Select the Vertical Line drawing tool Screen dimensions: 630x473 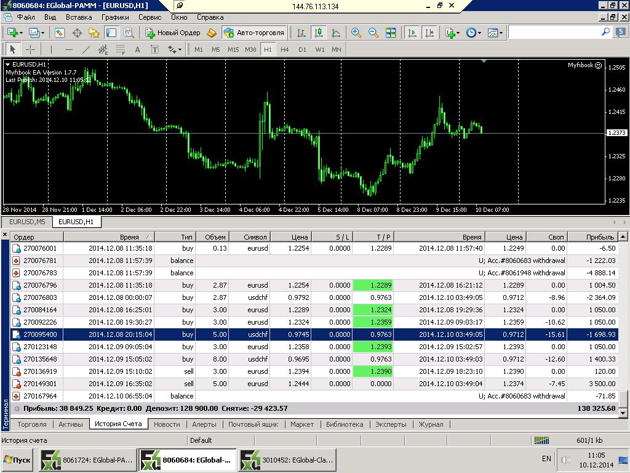[51, 49]
